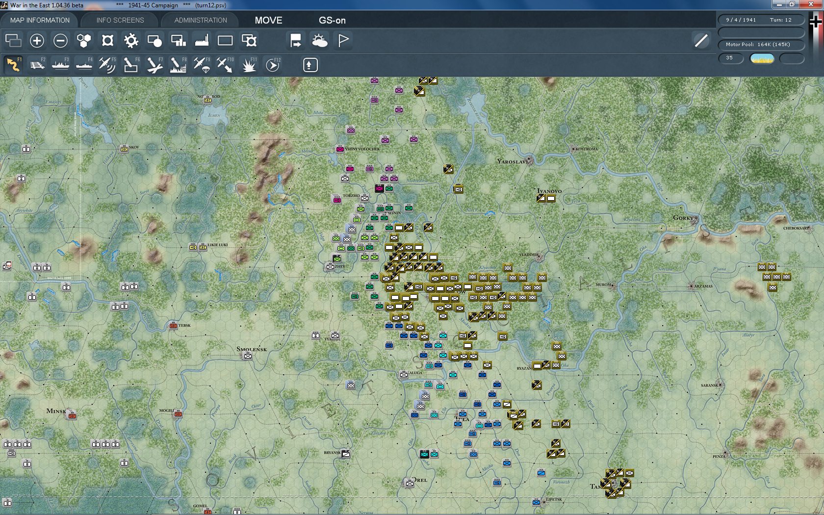The width and height of the screenshot is (824, 515).
Task: Select the unit counter at Orel
Action: [x=410, y=483]
